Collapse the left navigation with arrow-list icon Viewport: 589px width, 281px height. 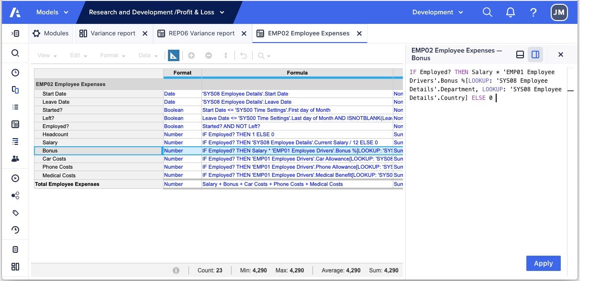[x=15, y=33]
